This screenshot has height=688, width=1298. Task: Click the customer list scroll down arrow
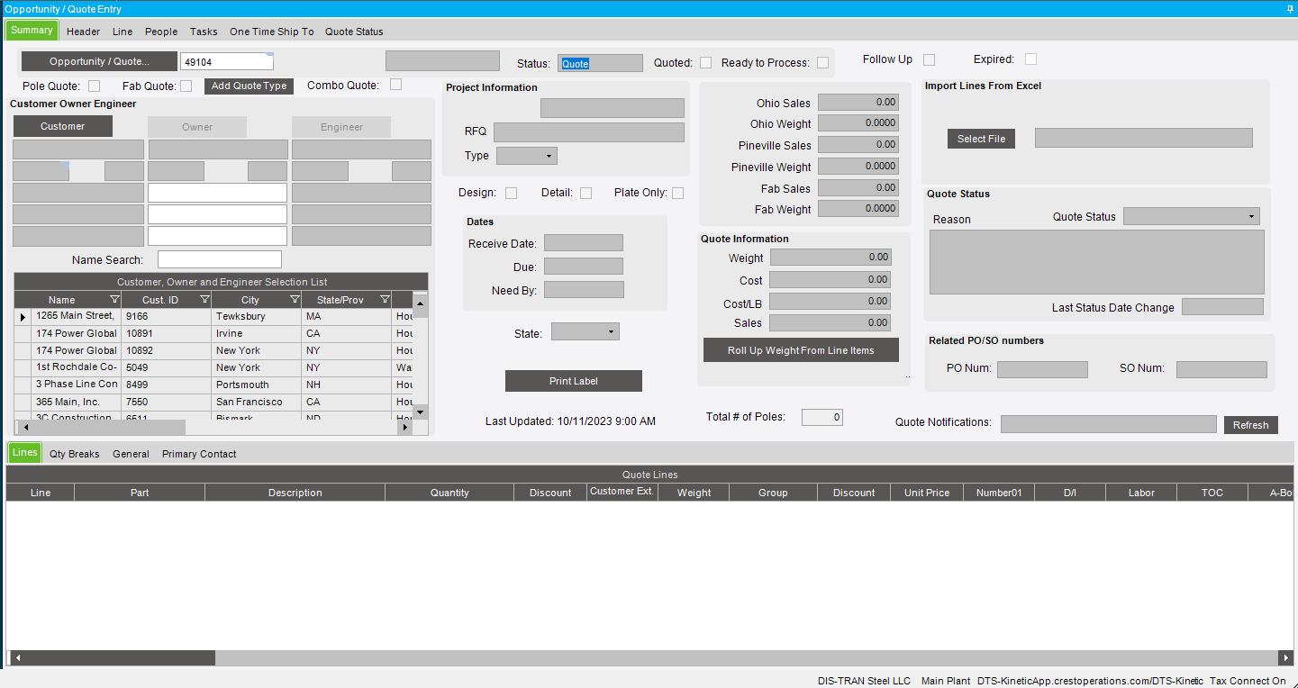coord(420,412)
